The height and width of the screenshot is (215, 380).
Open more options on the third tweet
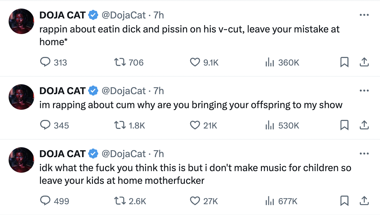(364, 154)
